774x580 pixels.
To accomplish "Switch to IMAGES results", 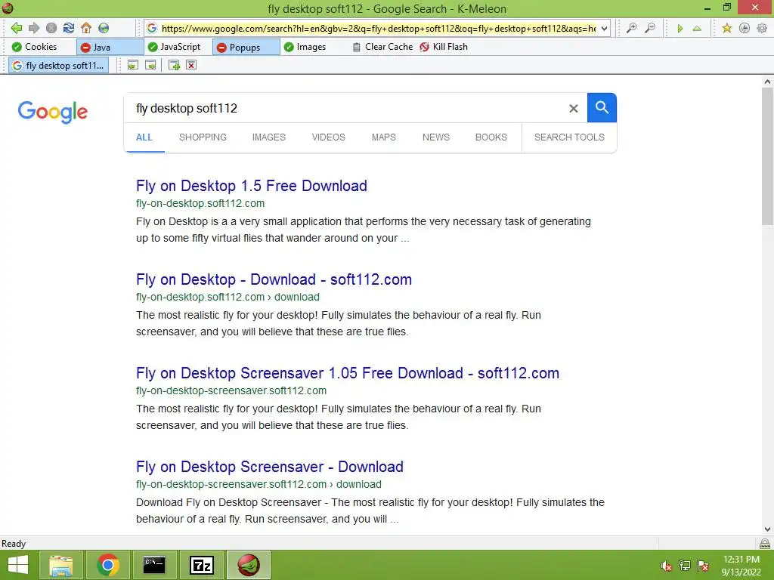I will pos(269,137).
